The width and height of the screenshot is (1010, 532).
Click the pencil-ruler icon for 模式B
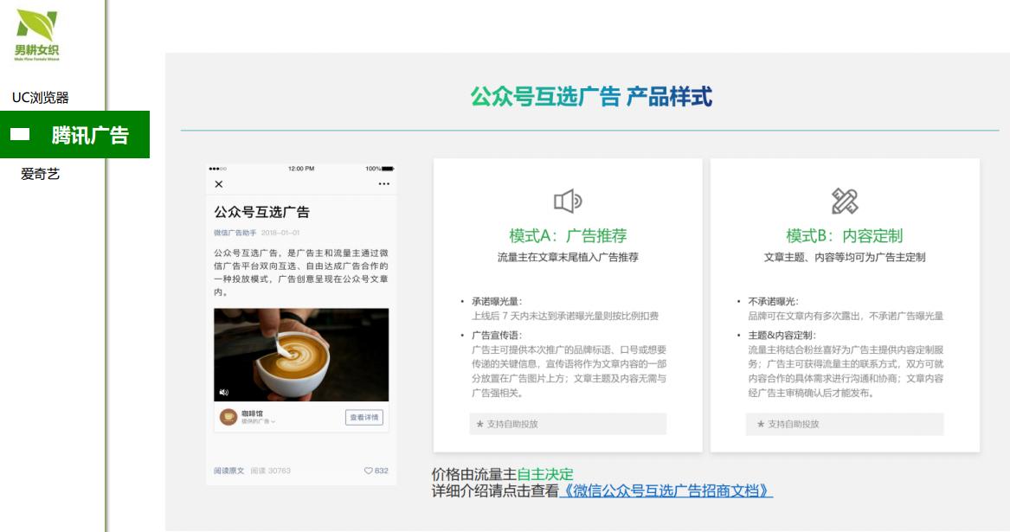[845, 201]
